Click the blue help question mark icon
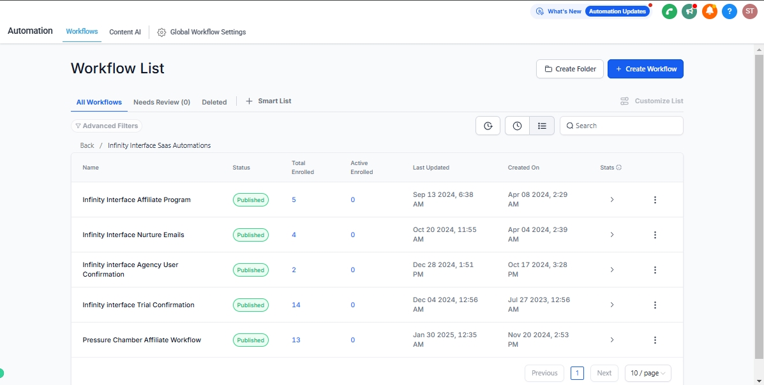This screenshot has width=764, height=385. tap(730, 11)
